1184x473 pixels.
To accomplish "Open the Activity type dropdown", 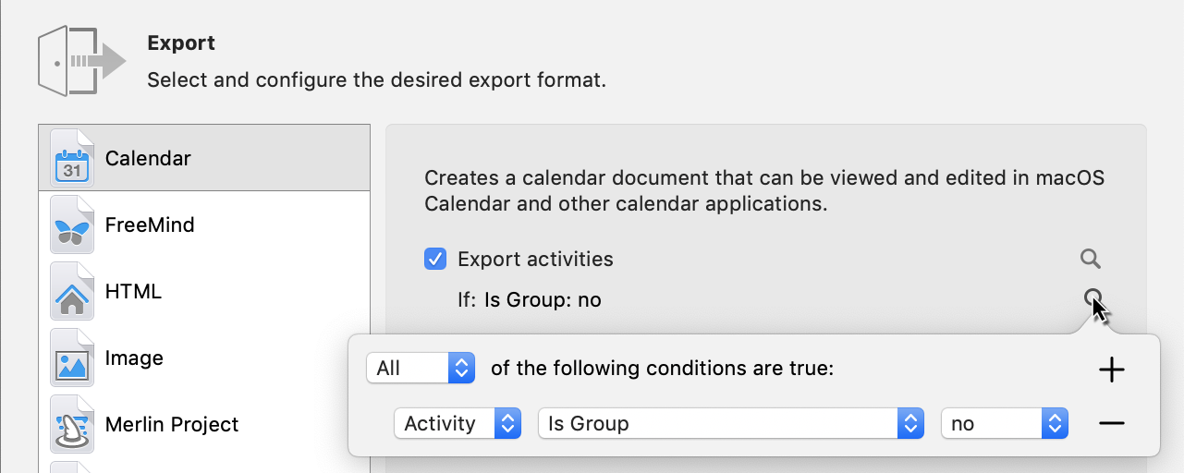I will [458, 423].
